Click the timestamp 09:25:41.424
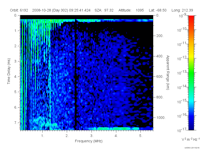Viewport: 204px width, 153px height. [80, 10]
